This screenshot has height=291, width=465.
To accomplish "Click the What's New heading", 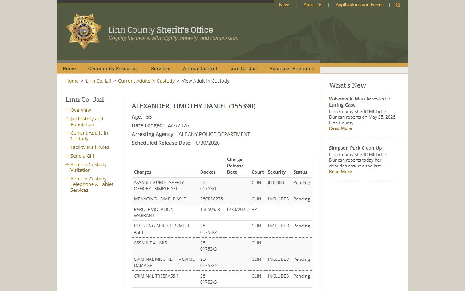I will point(348,85).
